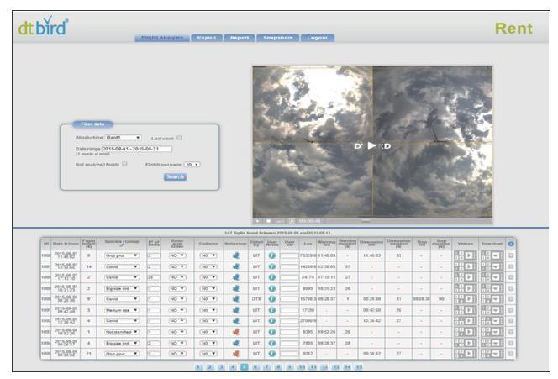Viewport: 558px width, 379px height.
Task: Open user notes info icon for Not identified row
Action: point(272,332)
